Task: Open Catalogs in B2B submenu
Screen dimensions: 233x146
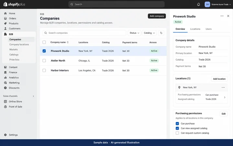Action: click(14, 55)
